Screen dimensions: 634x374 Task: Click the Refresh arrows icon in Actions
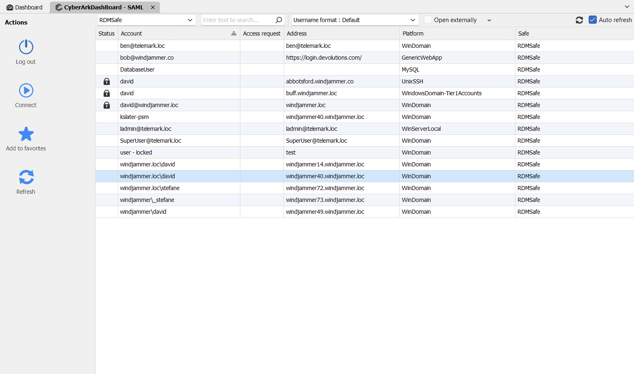[26, 177]
